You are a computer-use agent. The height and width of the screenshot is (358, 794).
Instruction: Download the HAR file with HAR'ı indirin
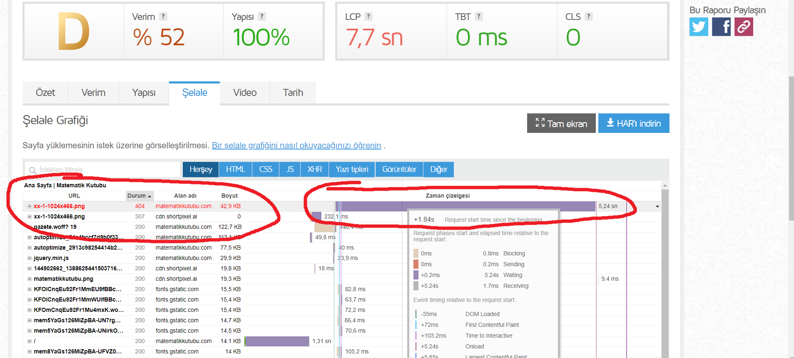pyautogui.click(x=634, y=123)
